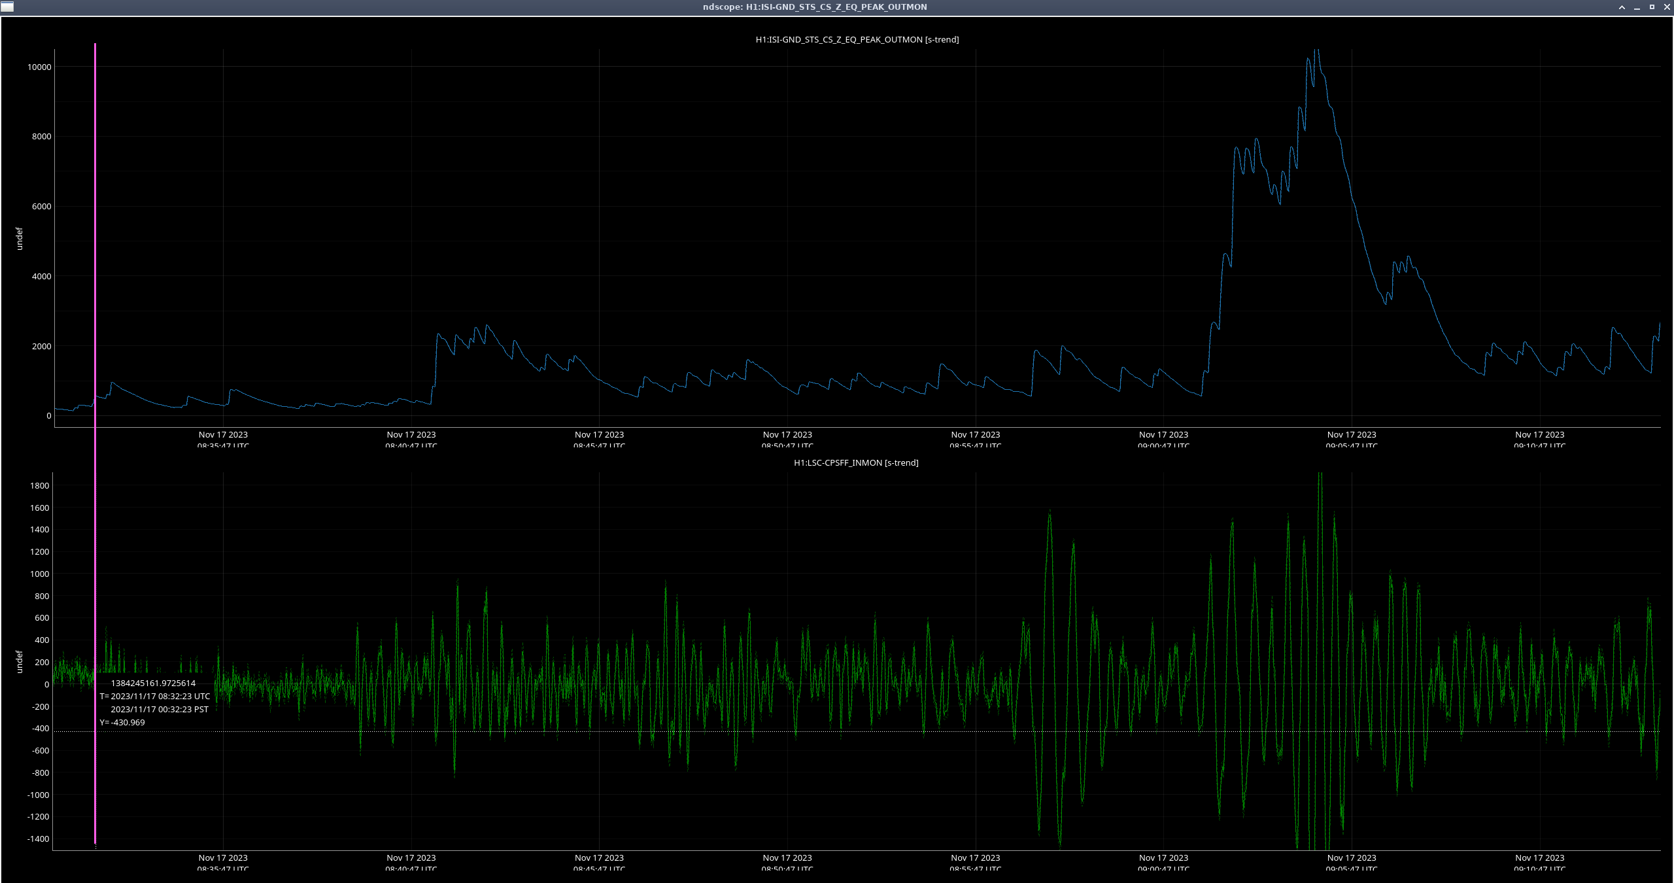Click the 1000 tick on the bottom Y axis

[x=40, y=574]
